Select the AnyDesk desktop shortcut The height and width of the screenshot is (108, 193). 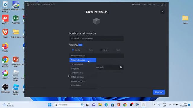click(x=5, y=19)
